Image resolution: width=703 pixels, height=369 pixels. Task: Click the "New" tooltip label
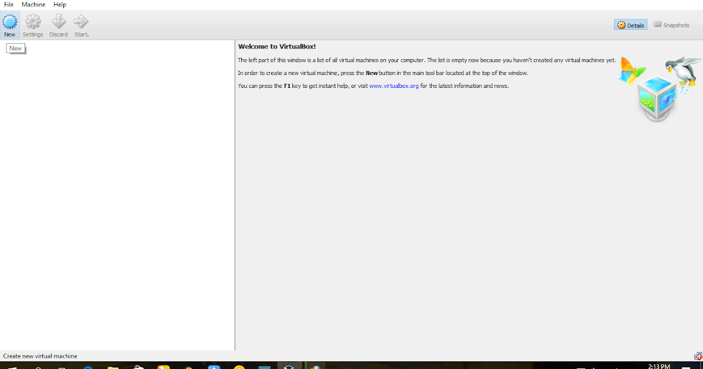(15, 49)
